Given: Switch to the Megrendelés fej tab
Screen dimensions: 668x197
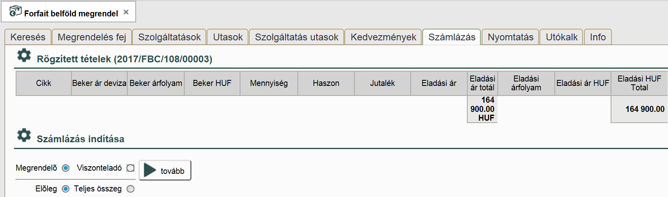Looking at the screenshot, I should pyautogui.click(x=92, y=37).
